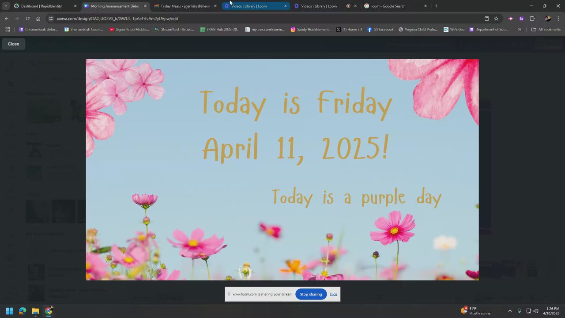Close the Canva presentation view
The height and width of the screenshot is (318, 565).
tap(13, 44)
